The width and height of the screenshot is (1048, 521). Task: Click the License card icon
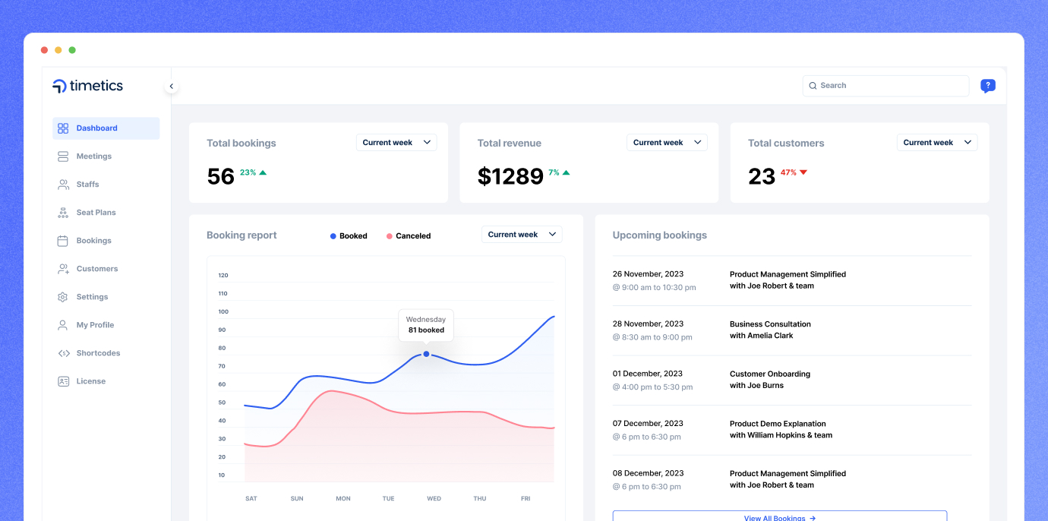pos(63,381)
